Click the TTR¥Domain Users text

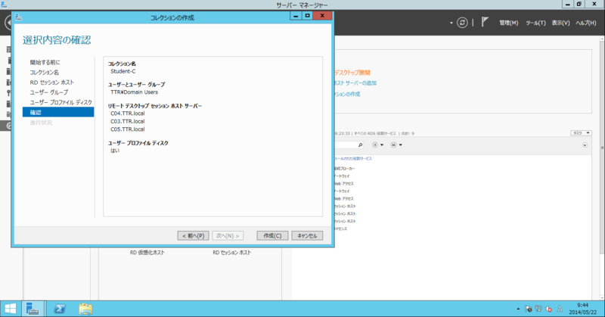[135, 92]
